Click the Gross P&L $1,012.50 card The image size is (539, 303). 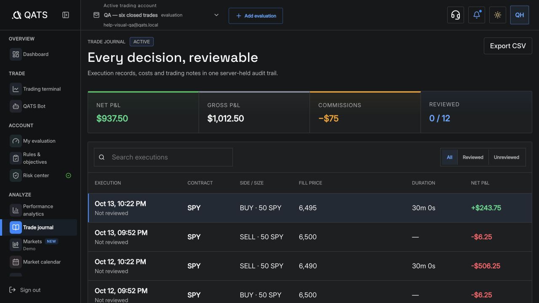[x=254, y=112]
